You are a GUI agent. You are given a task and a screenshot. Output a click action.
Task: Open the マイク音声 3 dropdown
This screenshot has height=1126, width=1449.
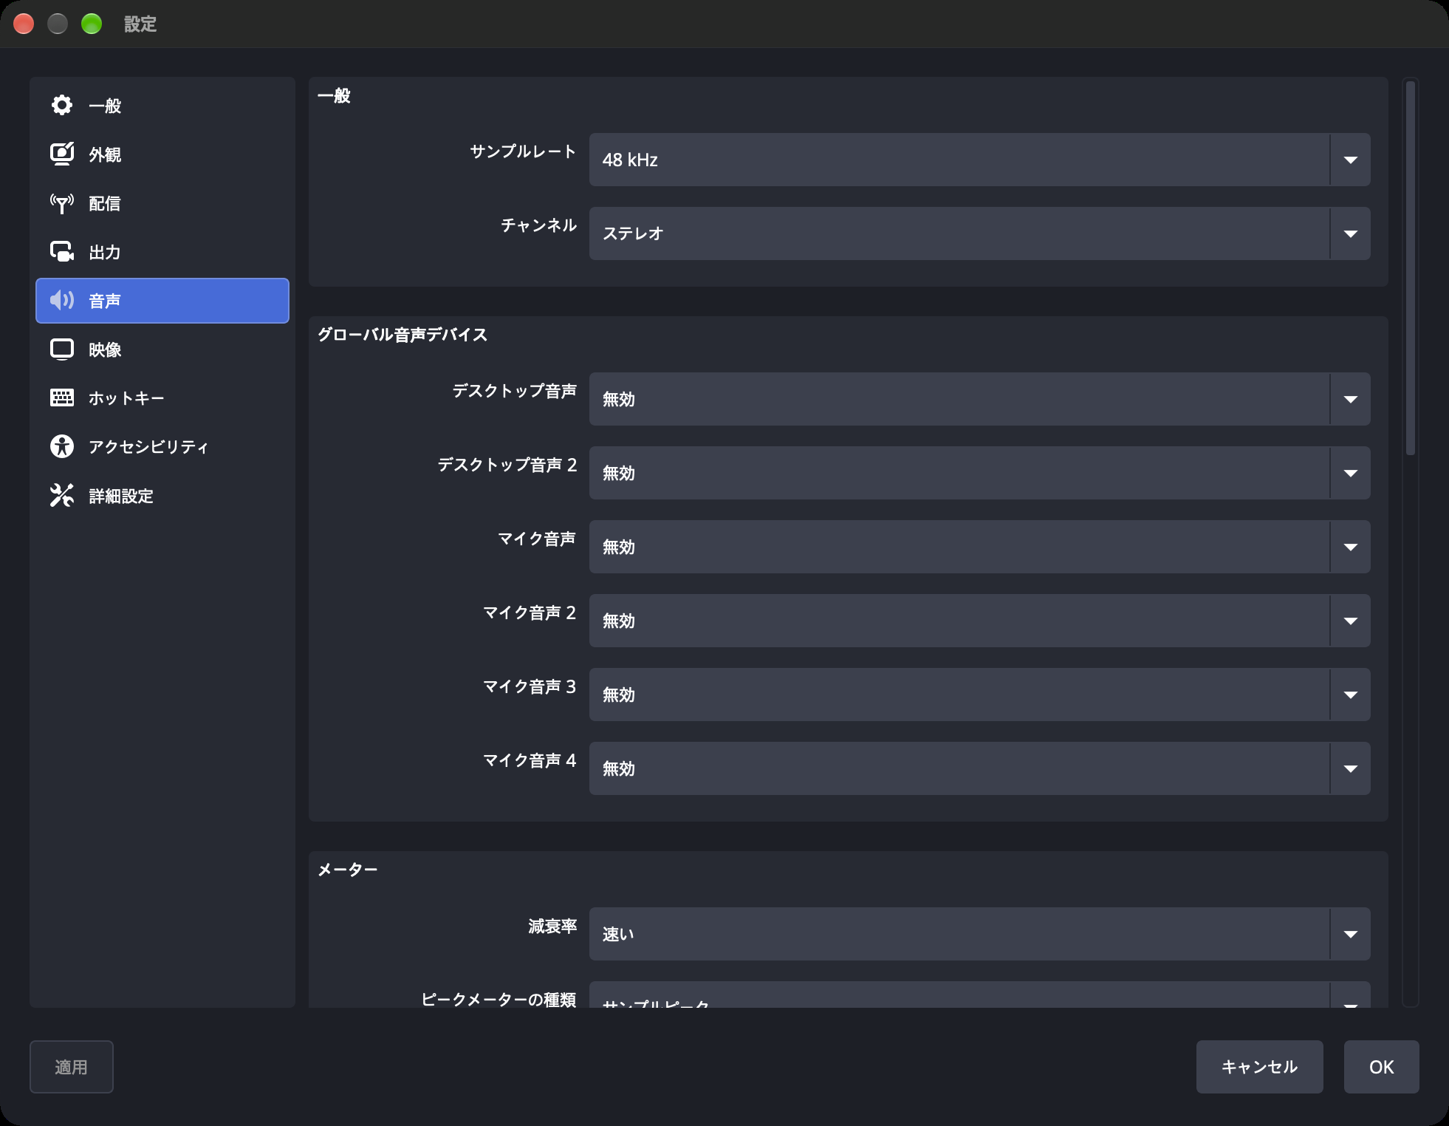[979, 695]
